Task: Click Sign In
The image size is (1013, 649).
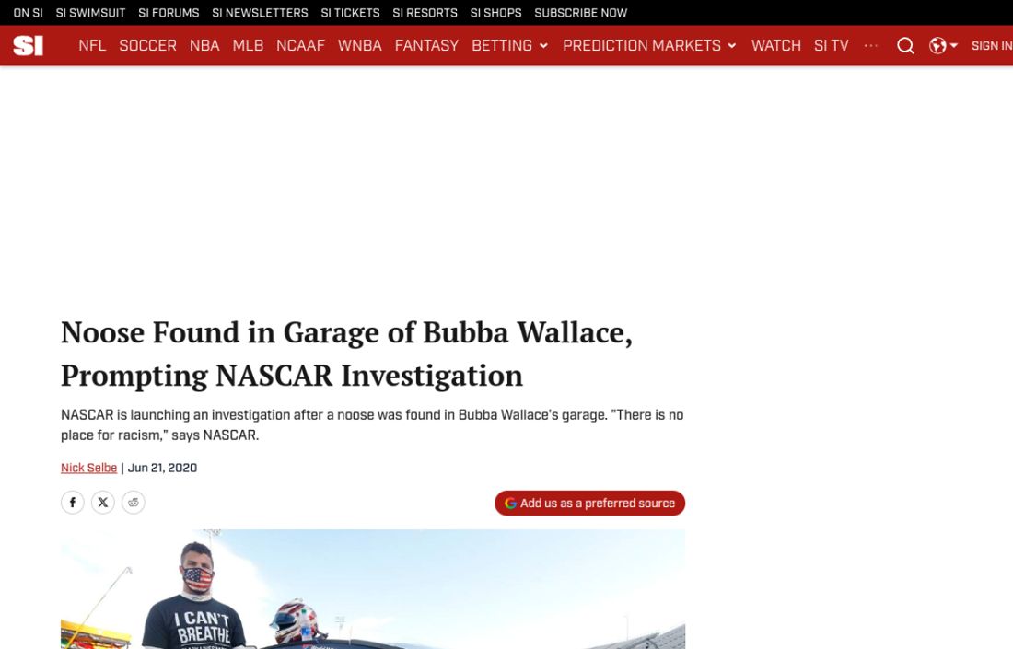Action: [992, 46]
